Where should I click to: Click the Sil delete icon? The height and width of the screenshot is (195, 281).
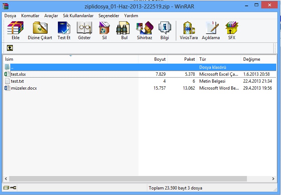pos(104,28)
